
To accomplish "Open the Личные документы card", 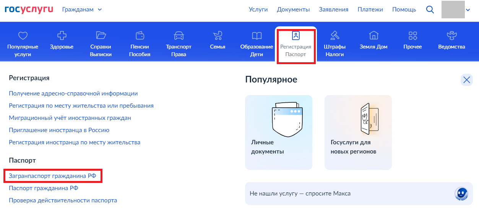I will click(x=279, y=132).
